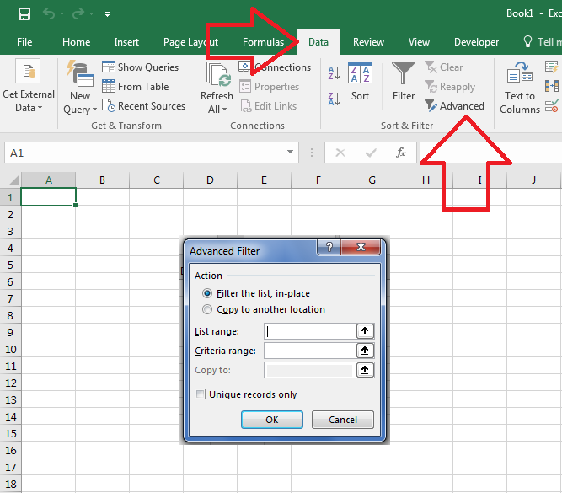Click the Sort A to Z icon
562x493 pixels.
pos(334,74)
